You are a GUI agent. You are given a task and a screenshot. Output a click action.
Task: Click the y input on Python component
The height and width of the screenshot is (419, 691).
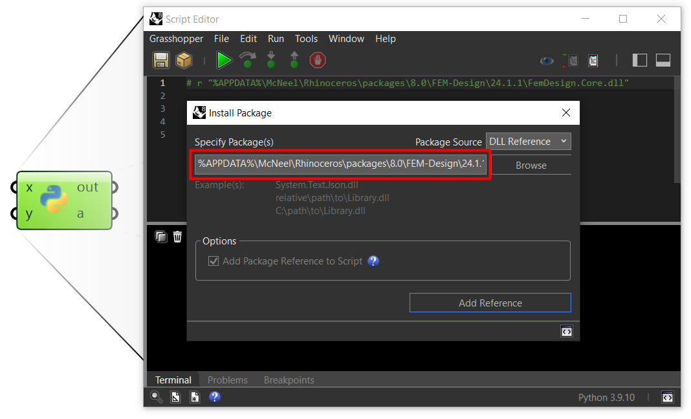pos(29,215)
